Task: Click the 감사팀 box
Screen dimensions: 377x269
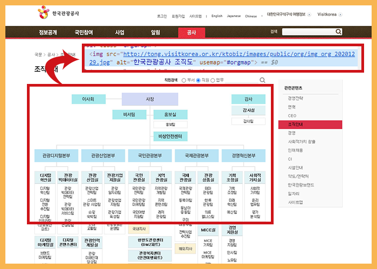Action: 248,121
